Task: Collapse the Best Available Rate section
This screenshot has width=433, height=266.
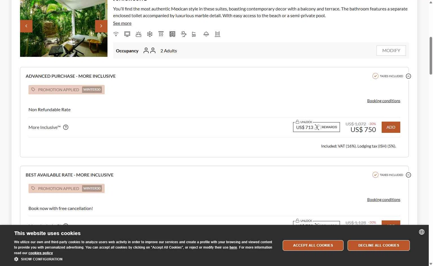Action: 408,175
